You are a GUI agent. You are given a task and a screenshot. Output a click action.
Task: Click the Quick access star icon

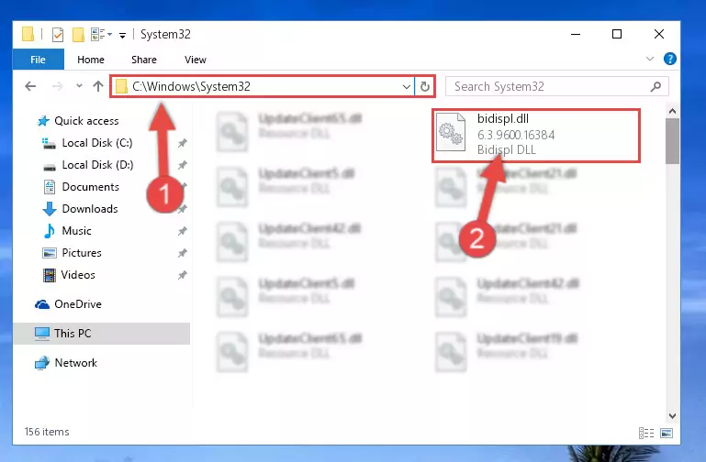pos(43,121)
